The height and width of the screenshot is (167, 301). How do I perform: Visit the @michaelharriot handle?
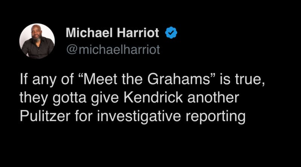(113, 49)
